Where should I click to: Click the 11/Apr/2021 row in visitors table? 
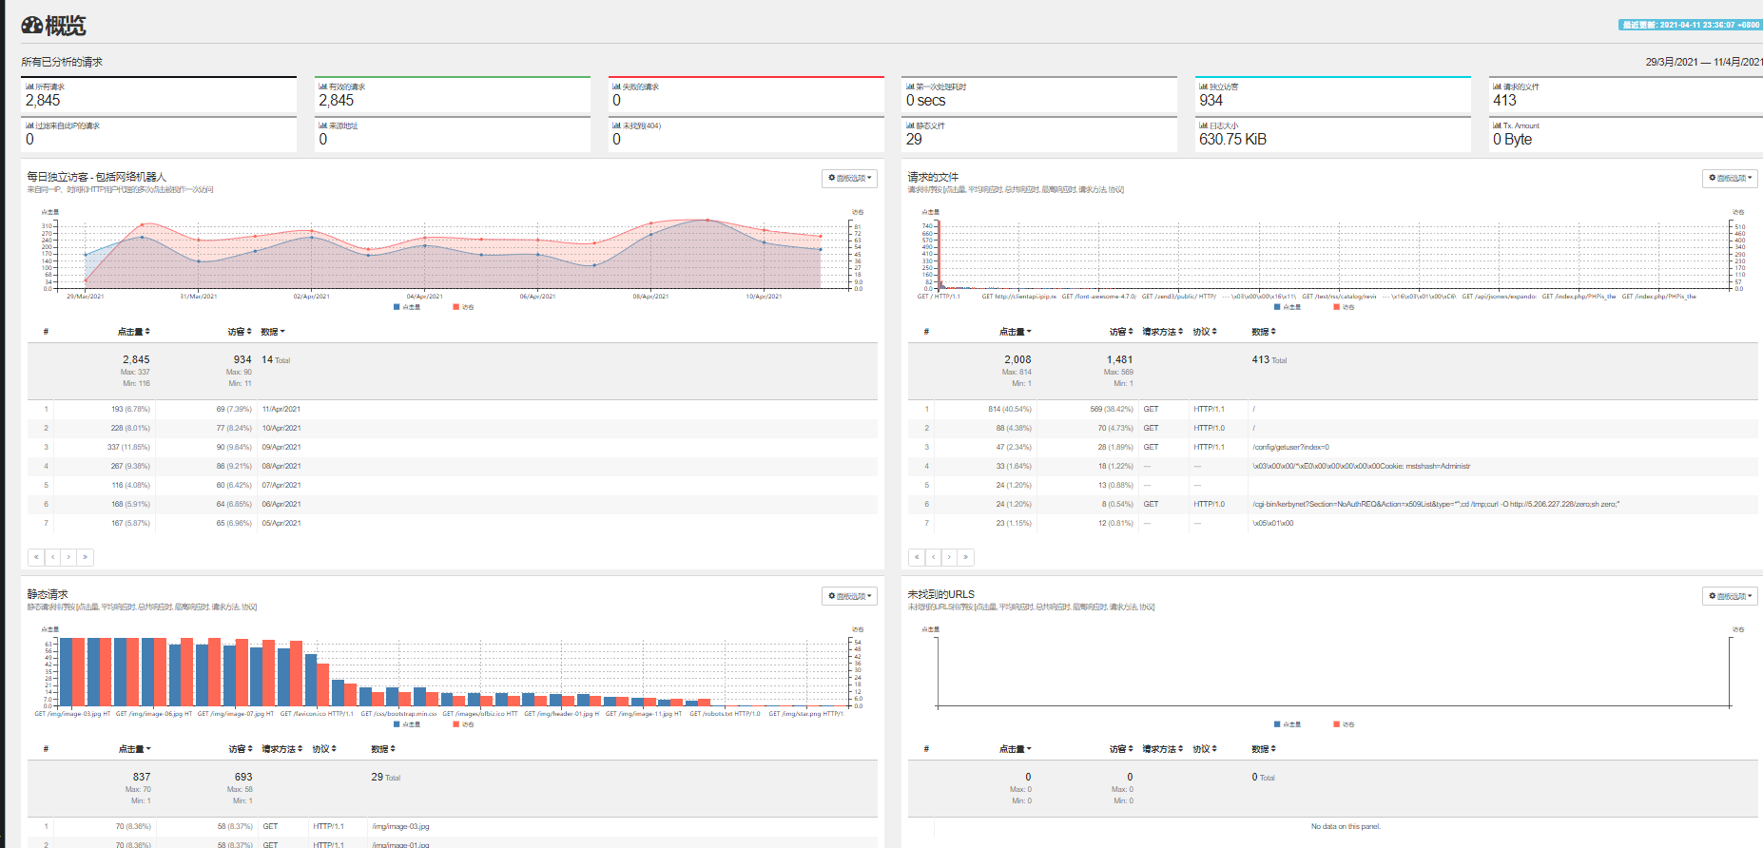click(x=453, y=410)
